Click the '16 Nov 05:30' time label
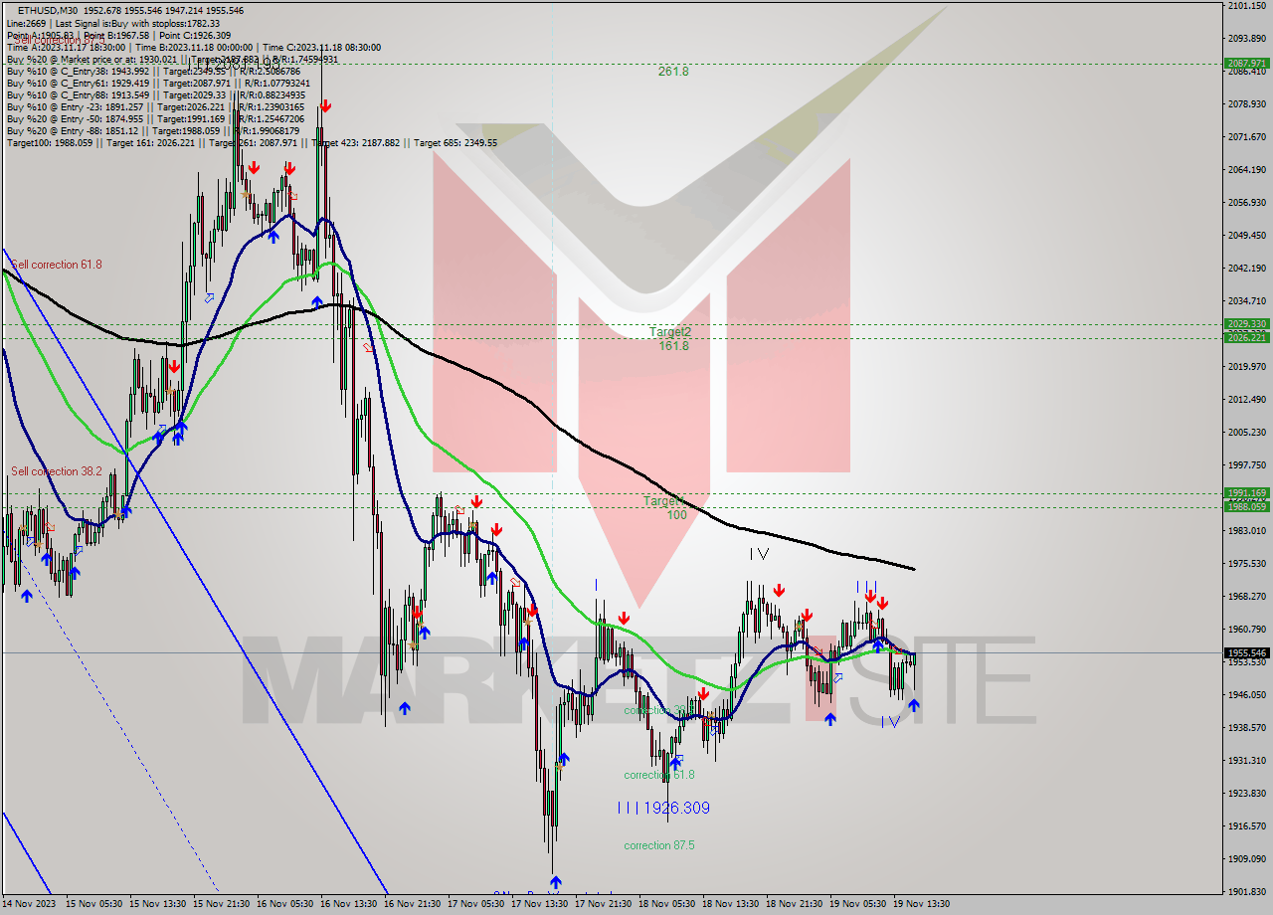This screenshot has width=1273, height=915. [x=285, y=905]
